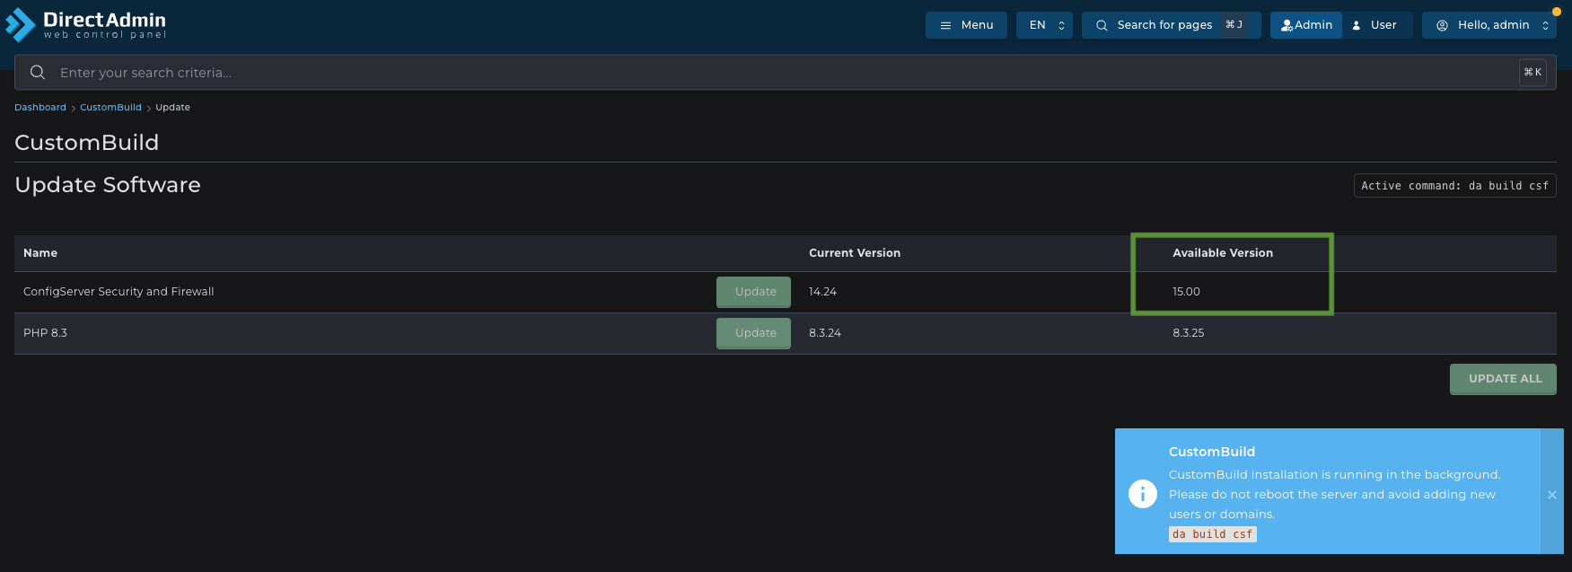Click available version 8.3.25
The width and height of the screenshot is (1572, 572).
click(x=1189, y=333)
